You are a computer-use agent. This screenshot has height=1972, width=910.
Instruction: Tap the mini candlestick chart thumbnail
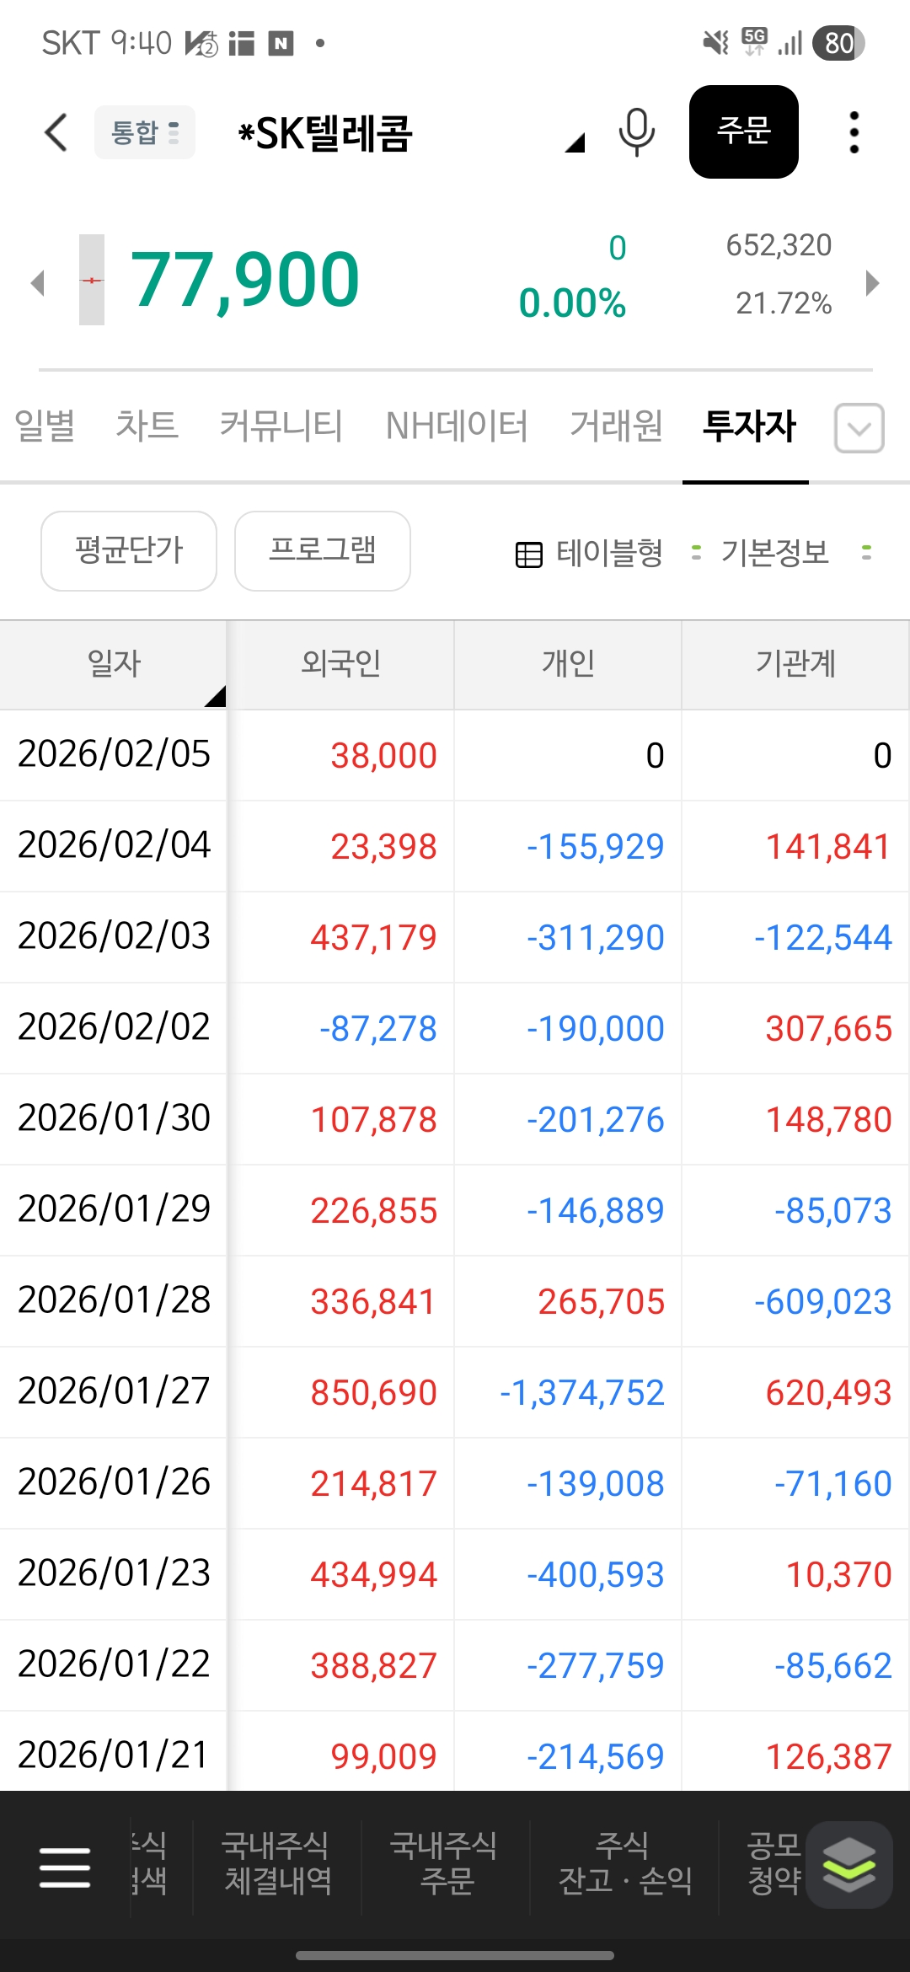point(92,280)
